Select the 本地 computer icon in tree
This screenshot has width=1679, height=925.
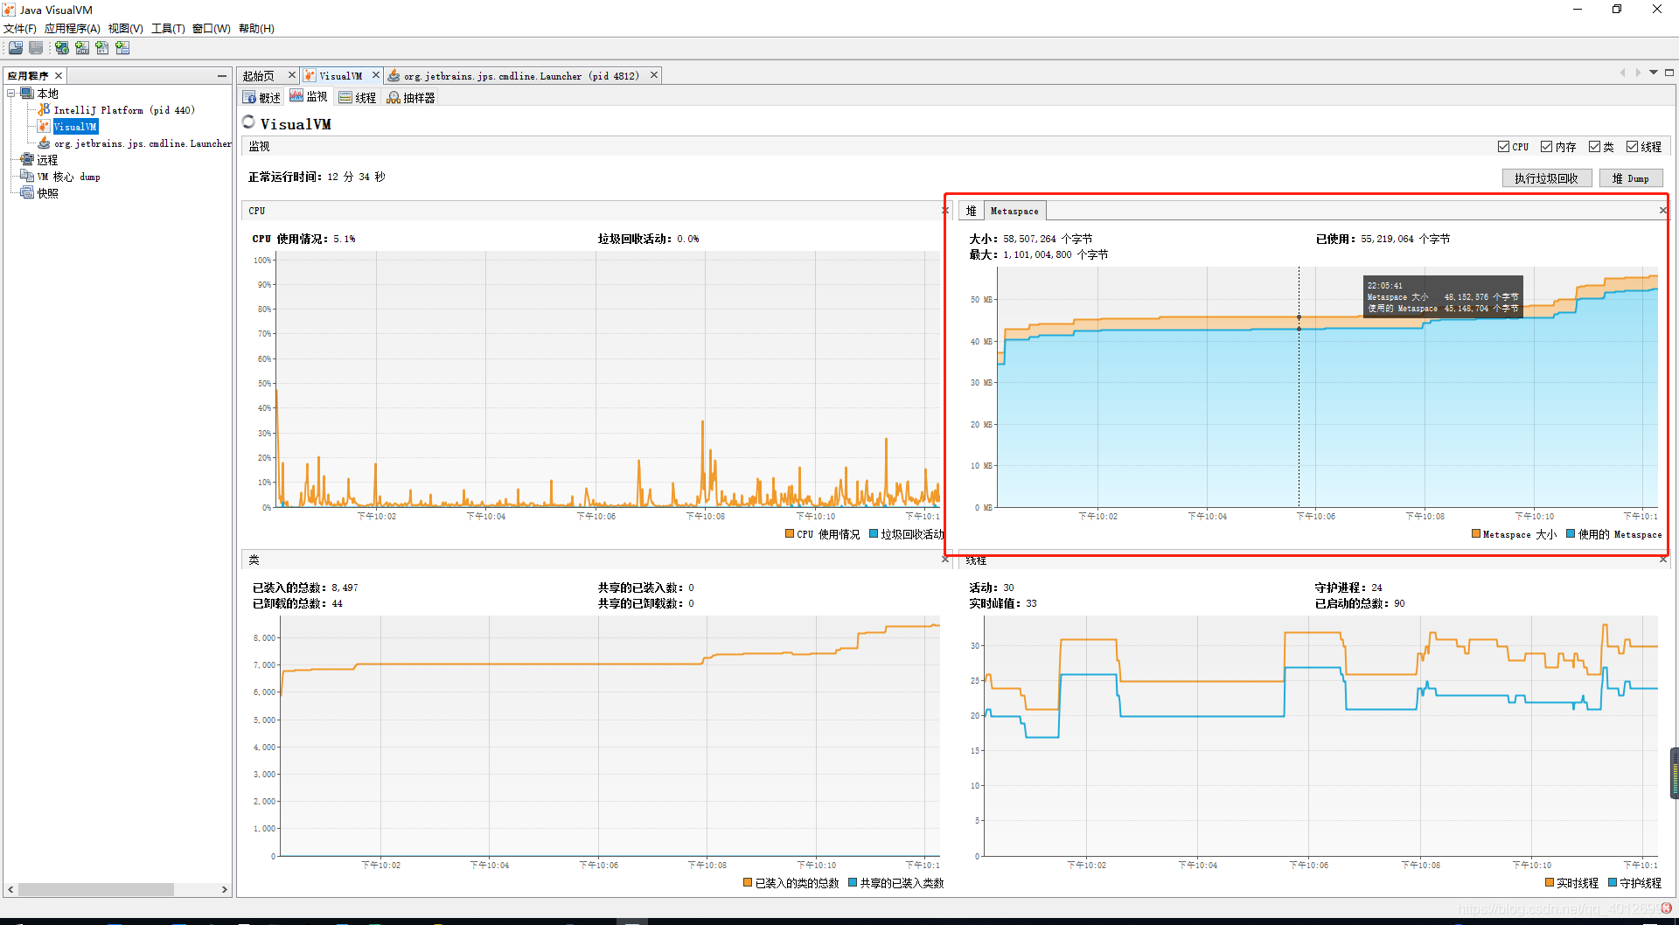(x=27, y=94)
